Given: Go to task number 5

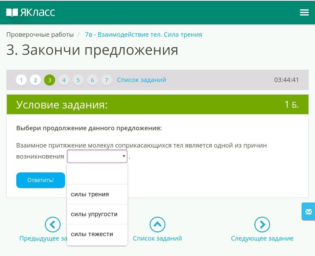Looking at the screenshot, I should tap(78, 80).
